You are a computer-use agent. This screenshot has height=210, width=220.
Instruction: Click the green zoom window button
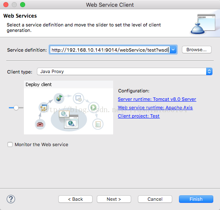coord(23,5)
